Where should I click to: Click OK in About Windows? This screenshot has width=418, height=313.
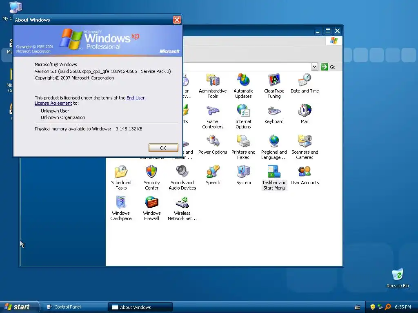pyautogui.click(x=163, y=148)
